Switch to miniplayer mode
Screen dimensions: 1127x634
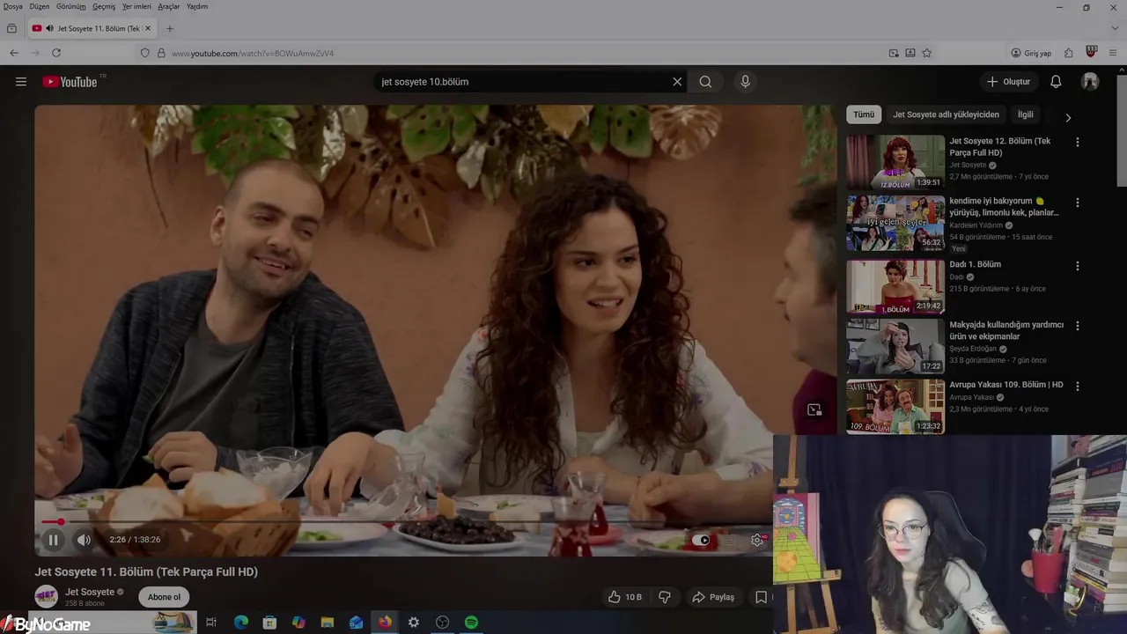(814, 410)
